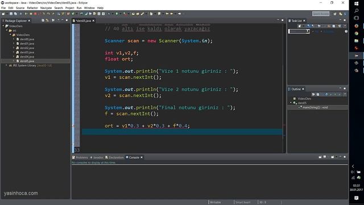Image resolution: width=364 pixels, height=205 pixels.
Task: Click the red Terminate (stop) toolbar icon
Action: pos(35,14)
